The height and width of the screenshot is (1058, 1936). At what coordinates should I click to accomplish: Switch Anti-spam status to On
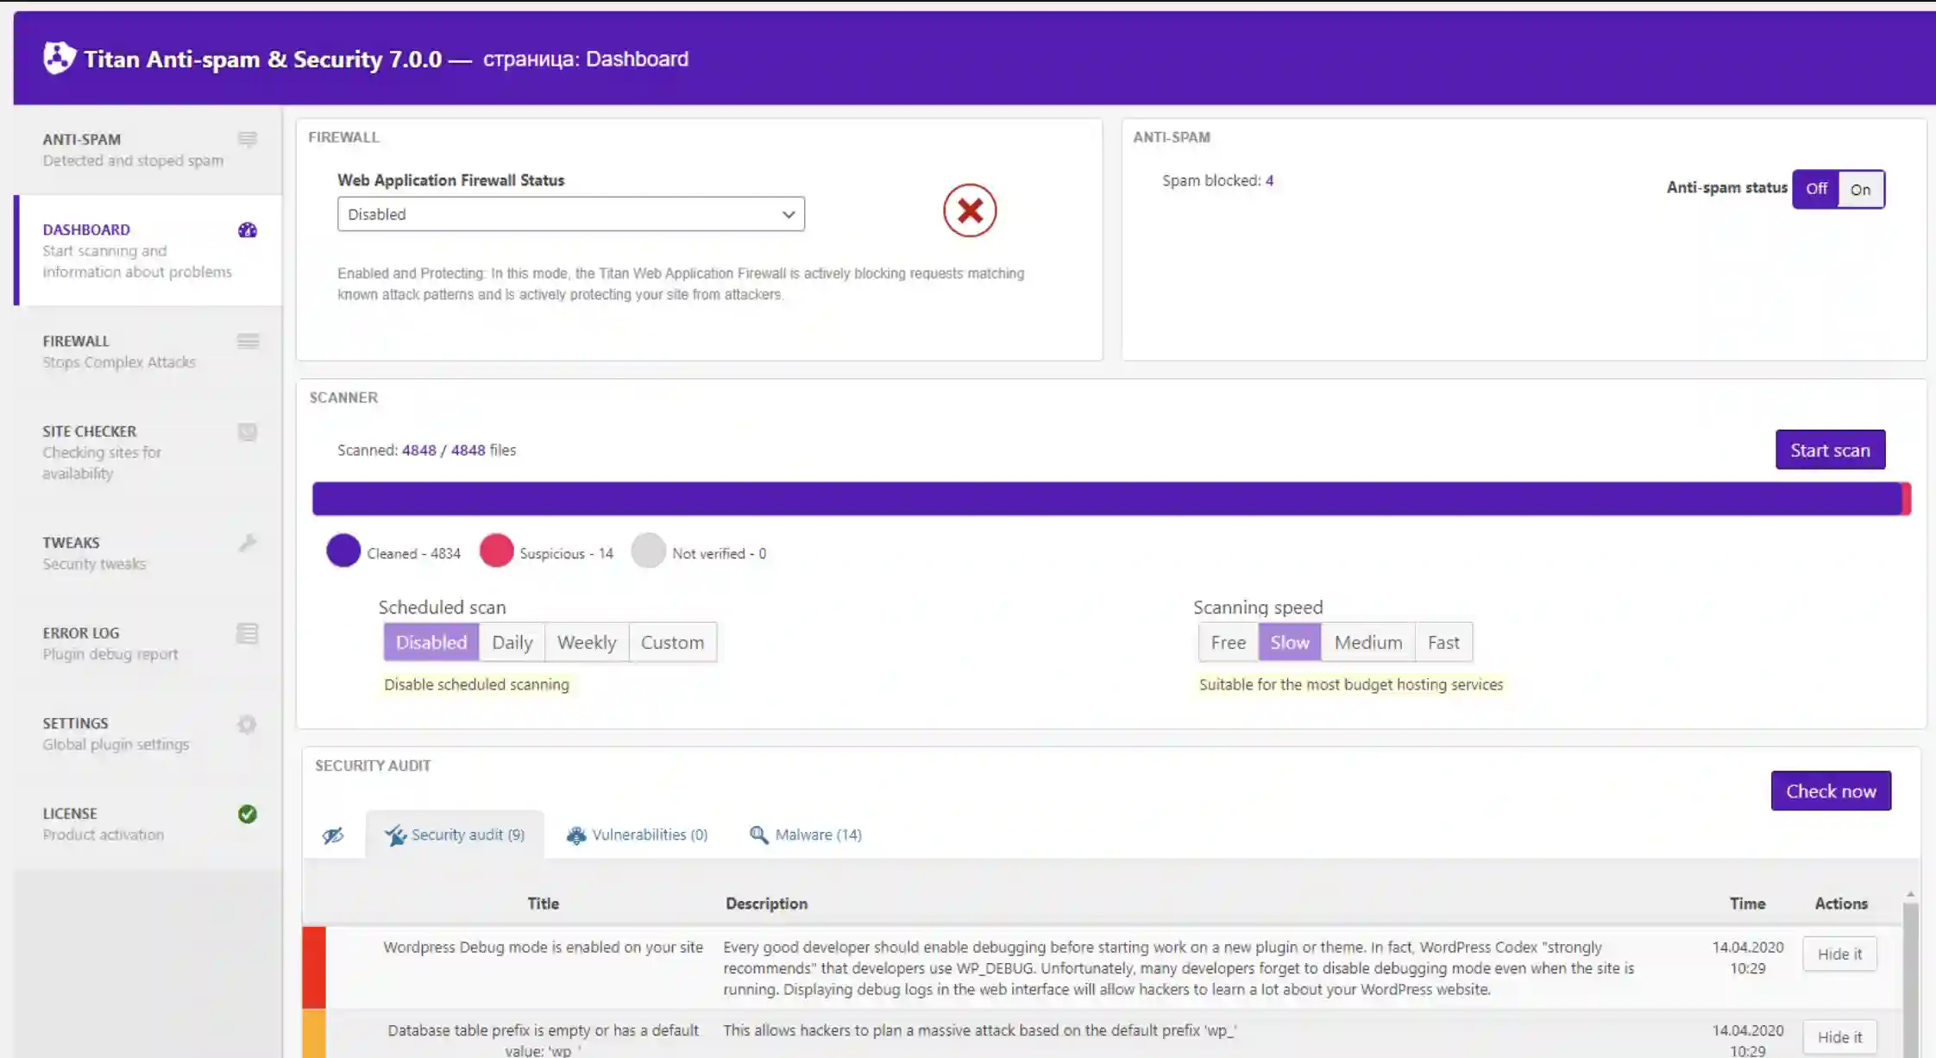1861,189
